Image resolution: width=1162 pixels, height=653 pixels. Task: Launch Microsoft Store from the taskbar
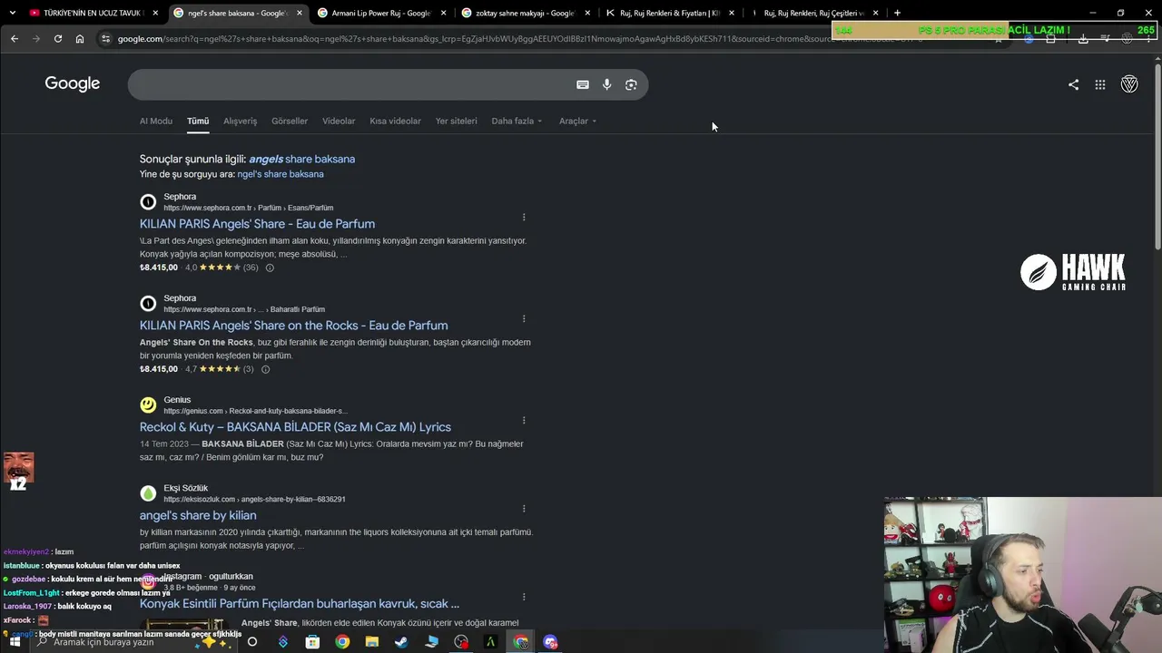tap(312, 642)
